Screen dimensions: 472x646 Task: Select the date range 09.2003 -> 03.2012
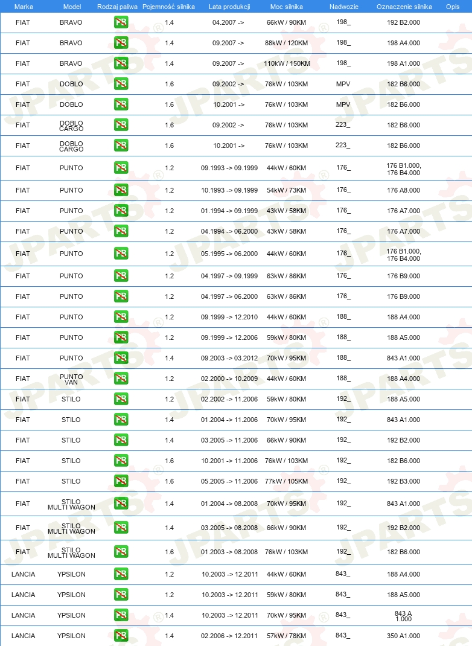click(x=229, y=358)
